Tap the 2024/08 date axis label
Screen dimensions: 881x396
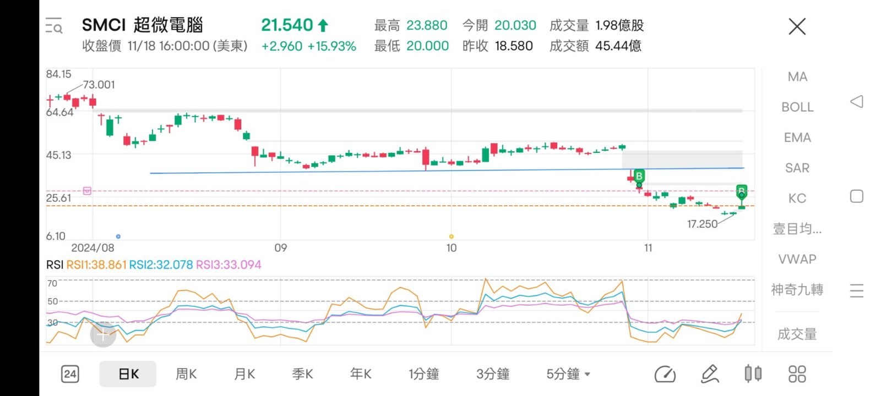click(x=93, y=248)
